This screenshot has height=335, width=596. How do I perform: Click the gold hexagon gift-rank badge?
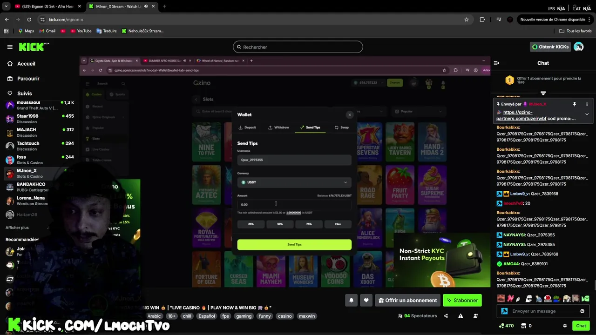coord(509,80)
